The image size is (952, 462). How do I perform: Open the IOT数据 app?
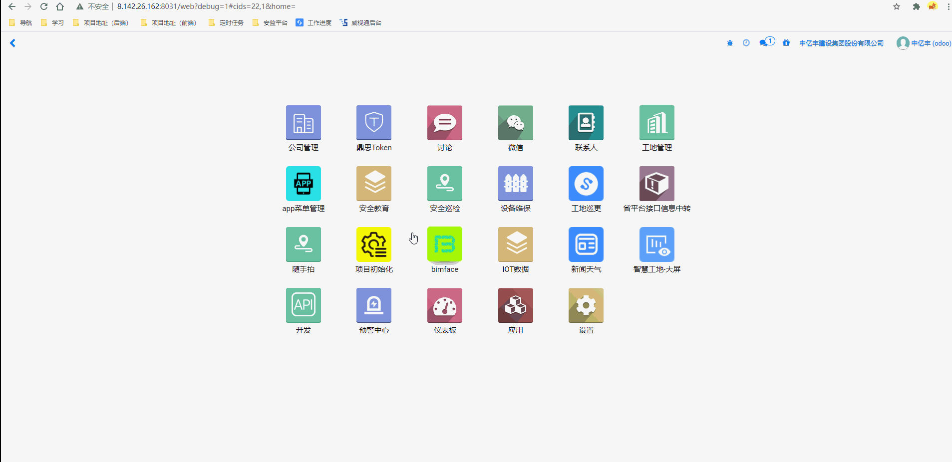(516, 244)
